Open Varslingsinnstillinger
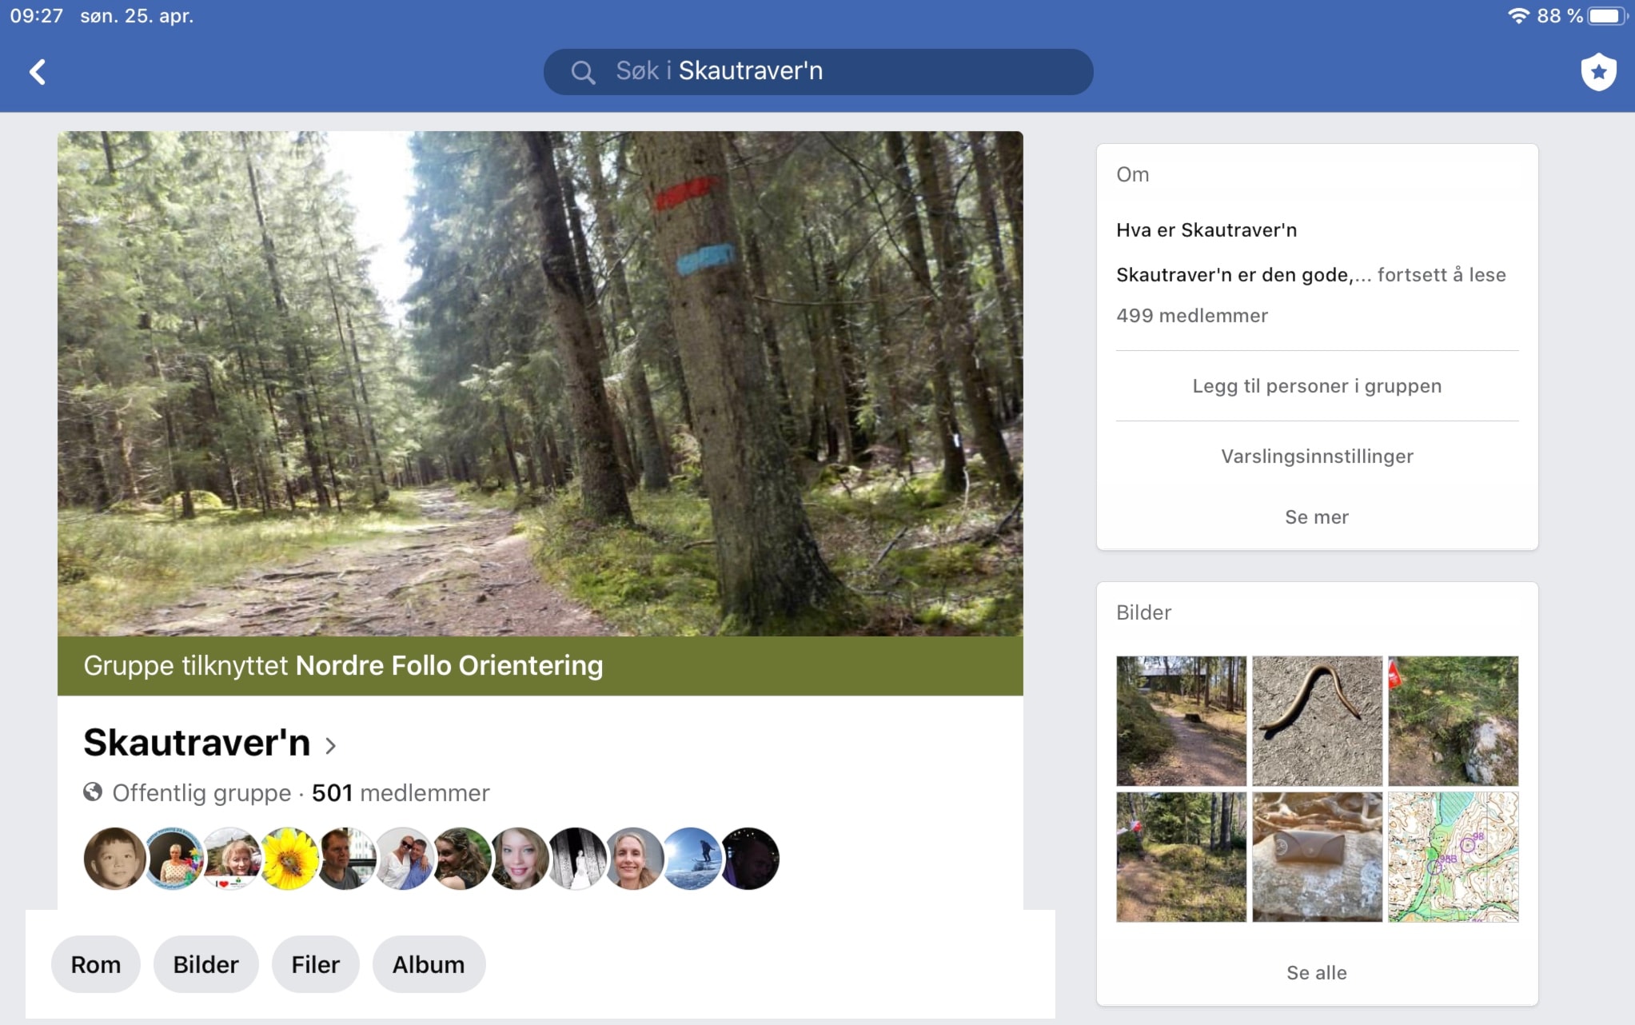Screen dimensions: 1635x1025 [x=1317, y=457]
